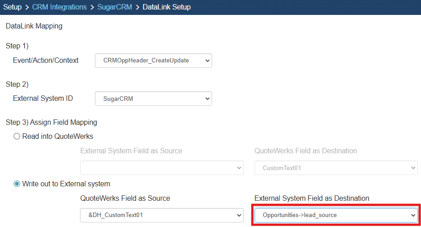This screenshot has height=227, width=421.
Task: Go to the SugarCRM breadcrumb link
Action: (x=115, y=7)
